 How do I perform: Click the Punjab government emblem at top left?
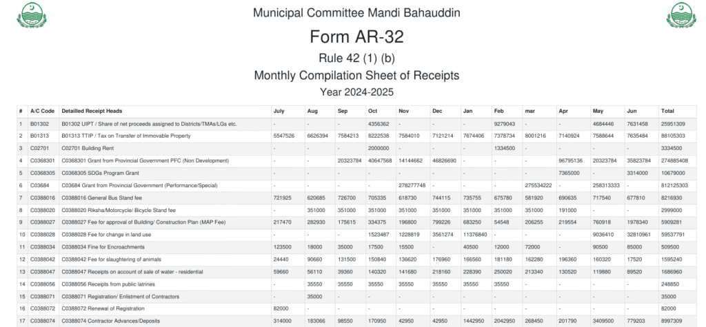pos(29,17)
